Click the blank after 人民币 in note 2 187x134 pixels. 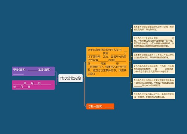pos(165,38)
